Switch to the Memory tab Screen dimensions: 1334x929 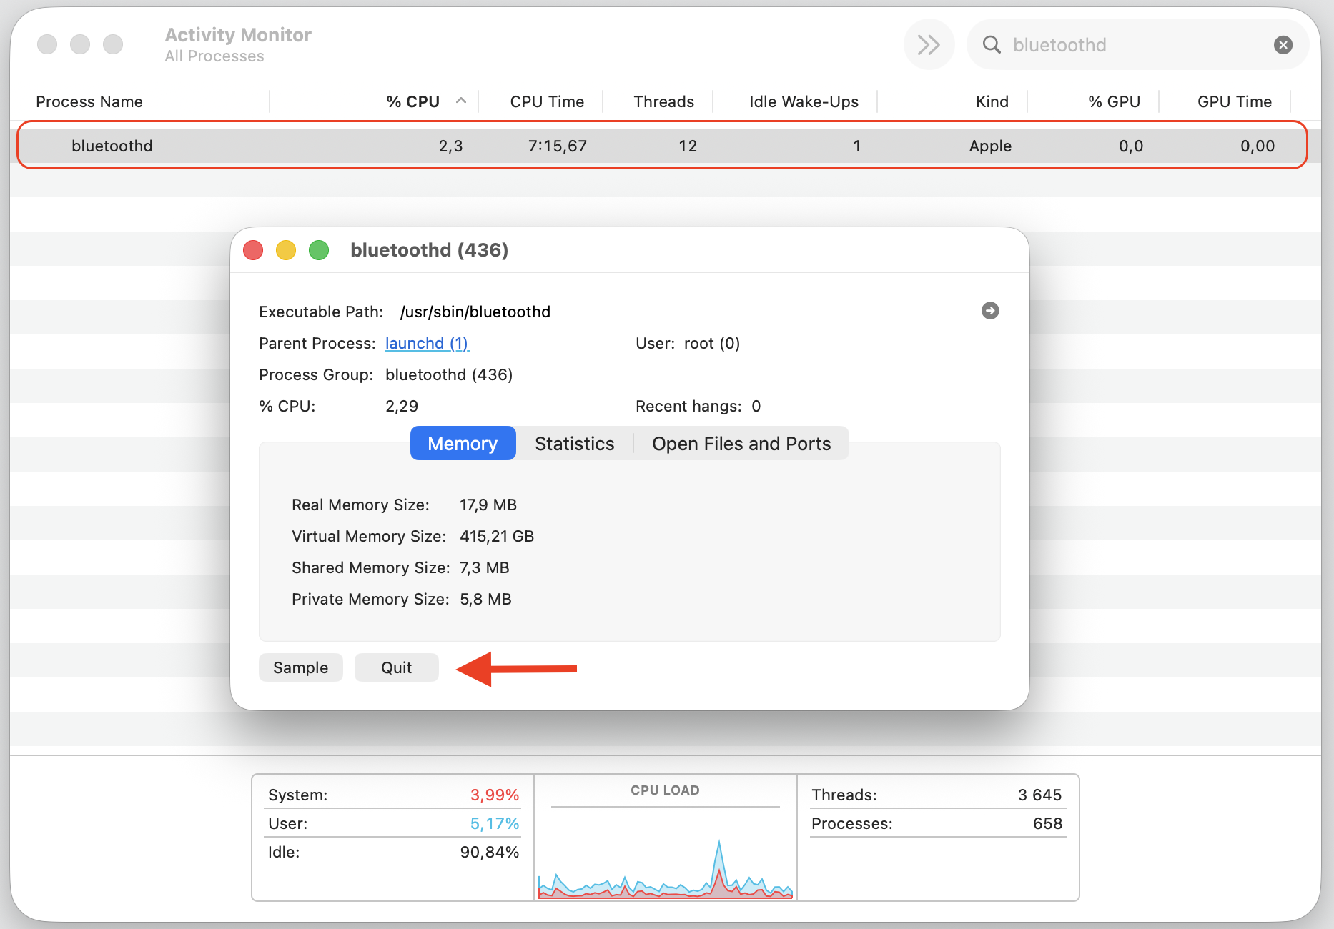[x=463, y=444]
